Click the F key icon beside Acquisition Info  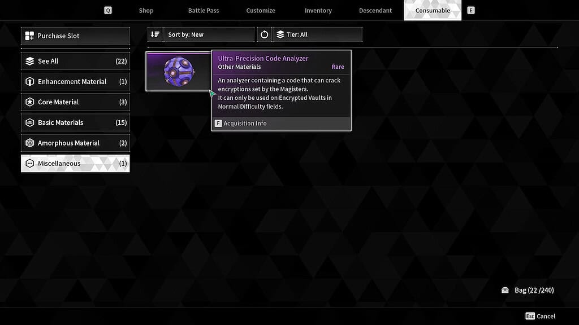(x=218, y=124)
